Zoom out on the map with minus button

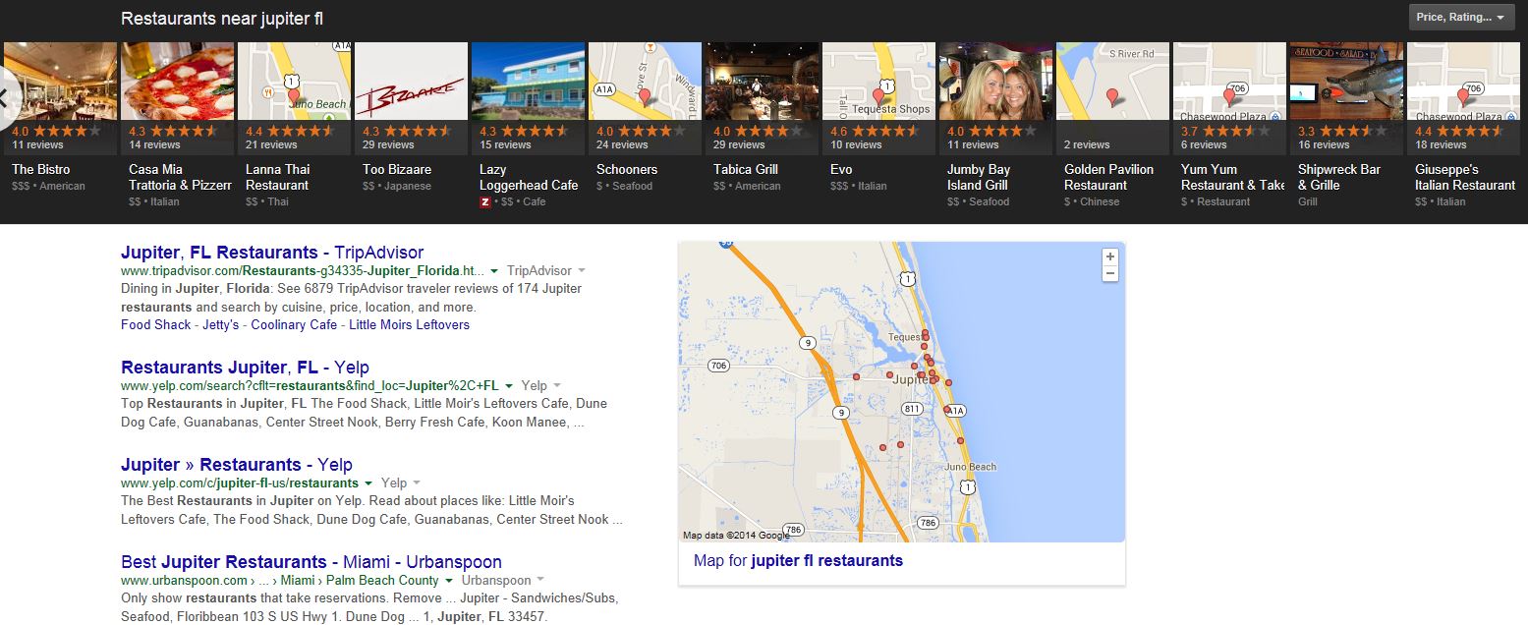[x=1110, y=273]
